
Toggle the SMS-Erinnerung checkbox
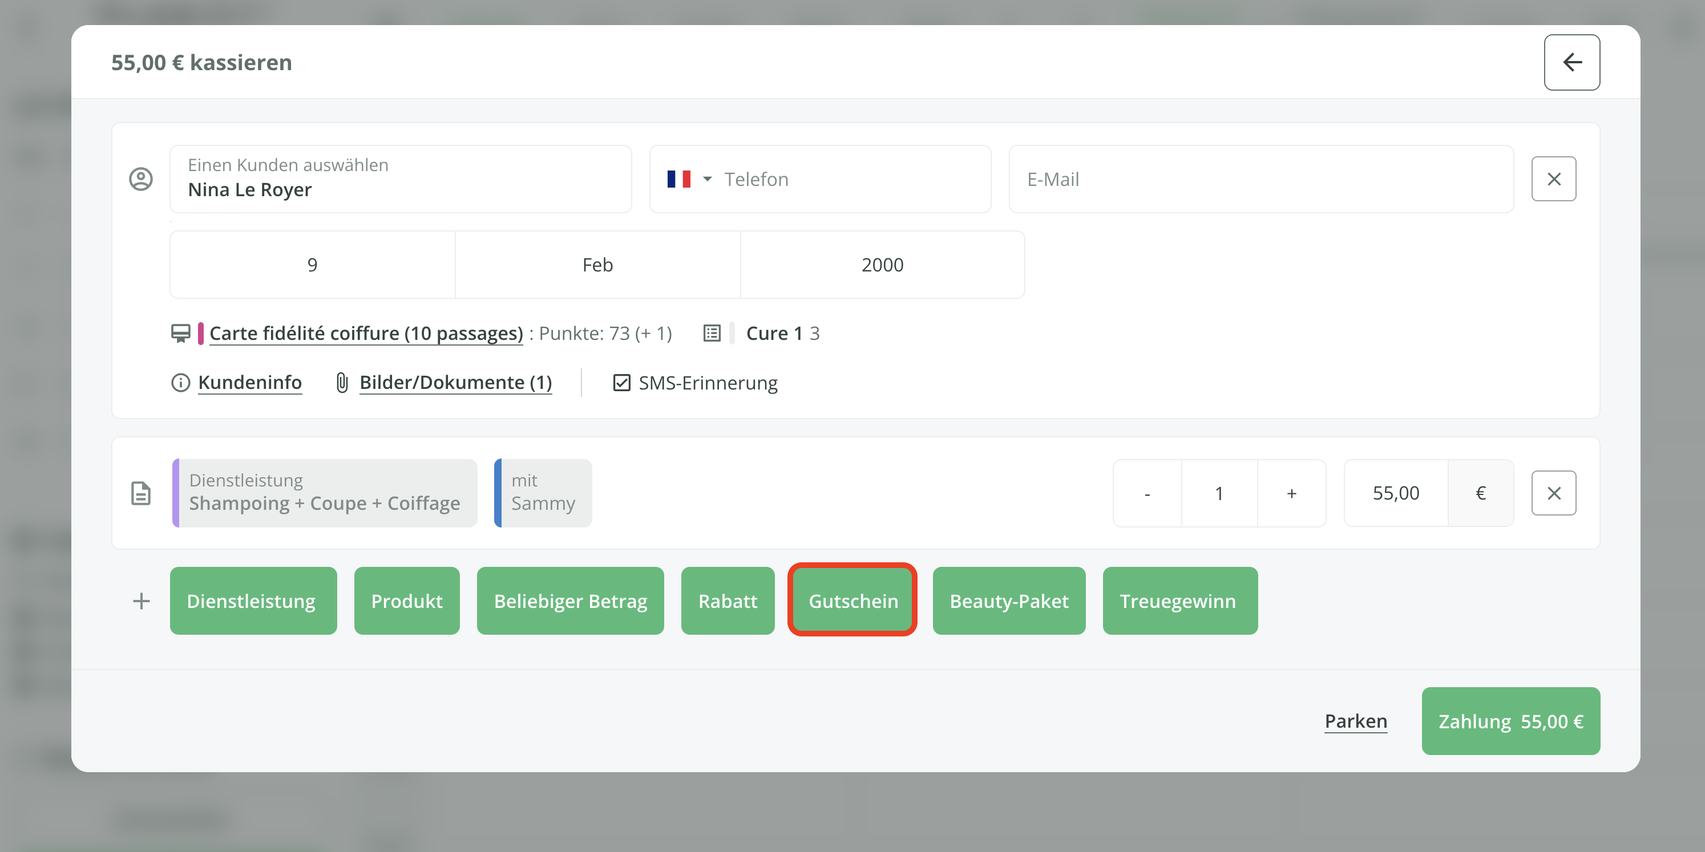621,382
